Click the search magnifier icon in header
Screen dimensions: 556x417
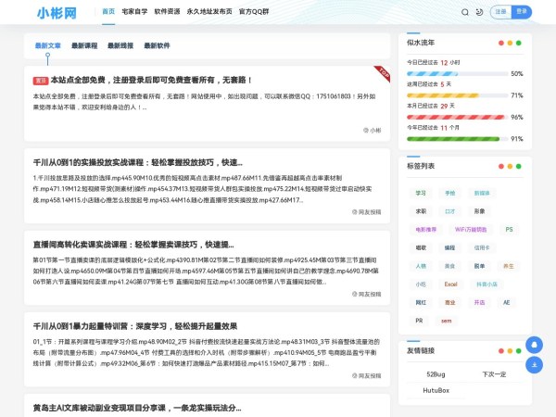(463, 12)
